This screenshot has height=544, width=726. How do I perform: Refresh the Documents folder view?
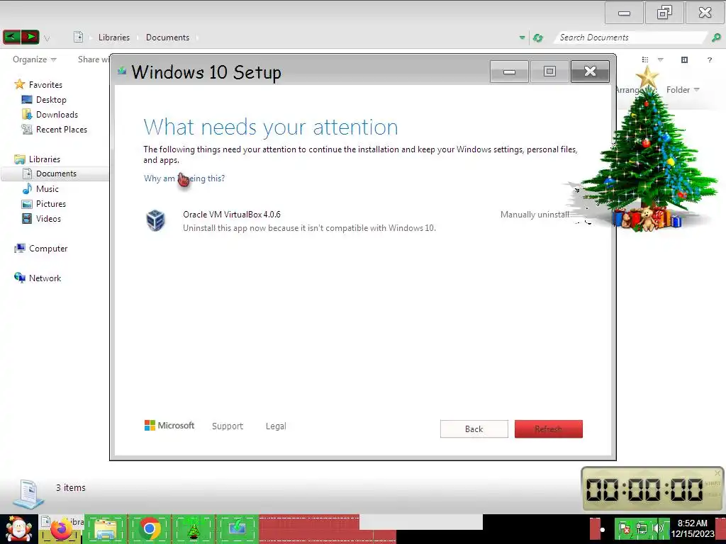coord(537,38)
